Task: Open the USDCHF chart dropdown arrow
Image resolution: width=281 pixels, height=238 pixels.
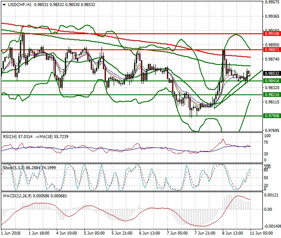Action: pyautogui.click(x=4, y=5)
